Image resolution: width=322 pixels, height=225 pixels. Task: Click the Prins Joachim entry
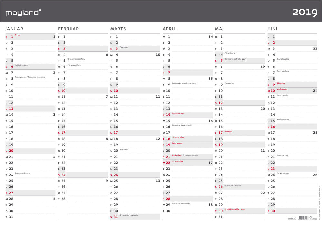tap(283, 71)
